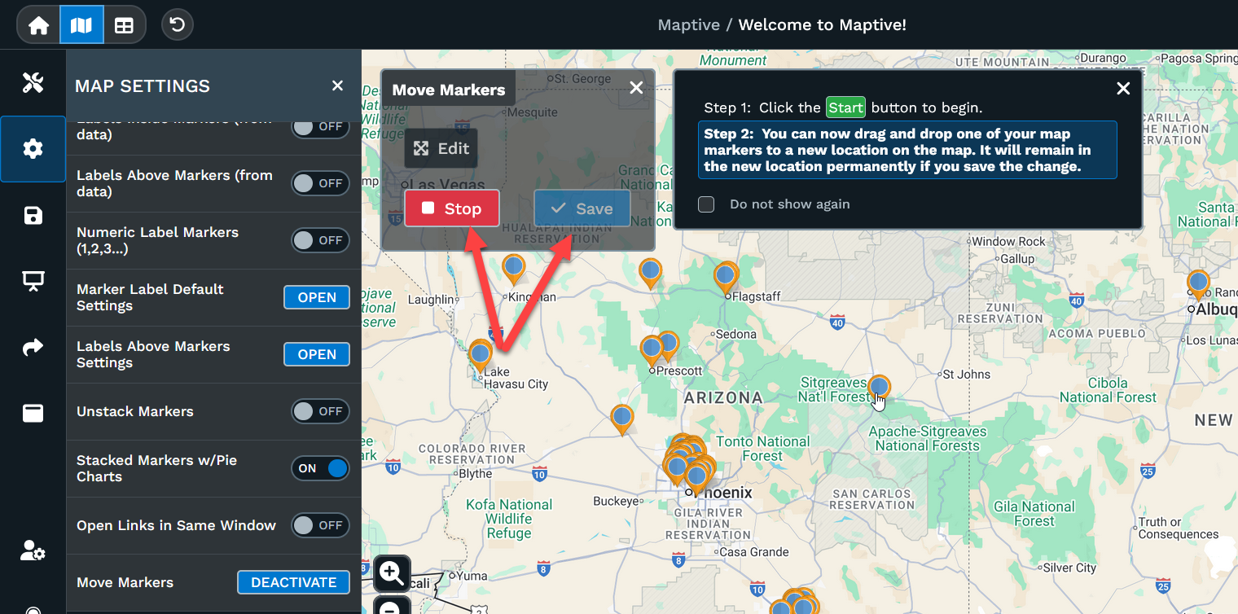Open the presentation screen sidebar icon
Screen dimensions: 1238x614
(x=33, y=282)
